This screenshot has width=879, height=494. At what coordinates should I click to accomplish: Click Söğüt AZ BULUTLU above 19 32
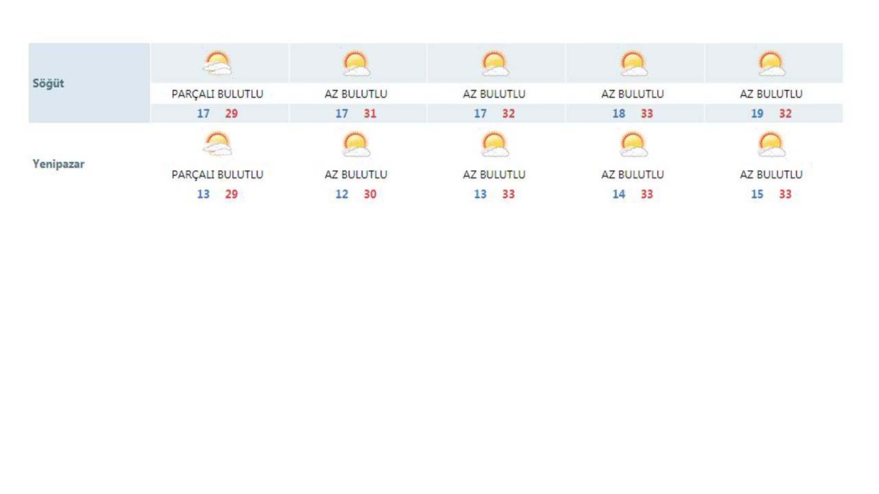click(770, 94)
